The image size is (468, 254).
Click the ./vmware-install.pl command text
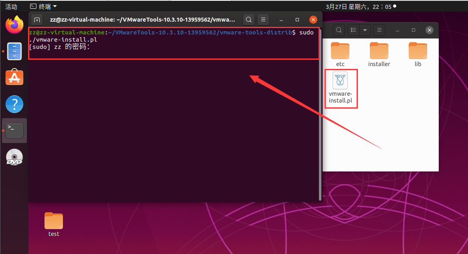click(63, 40)
